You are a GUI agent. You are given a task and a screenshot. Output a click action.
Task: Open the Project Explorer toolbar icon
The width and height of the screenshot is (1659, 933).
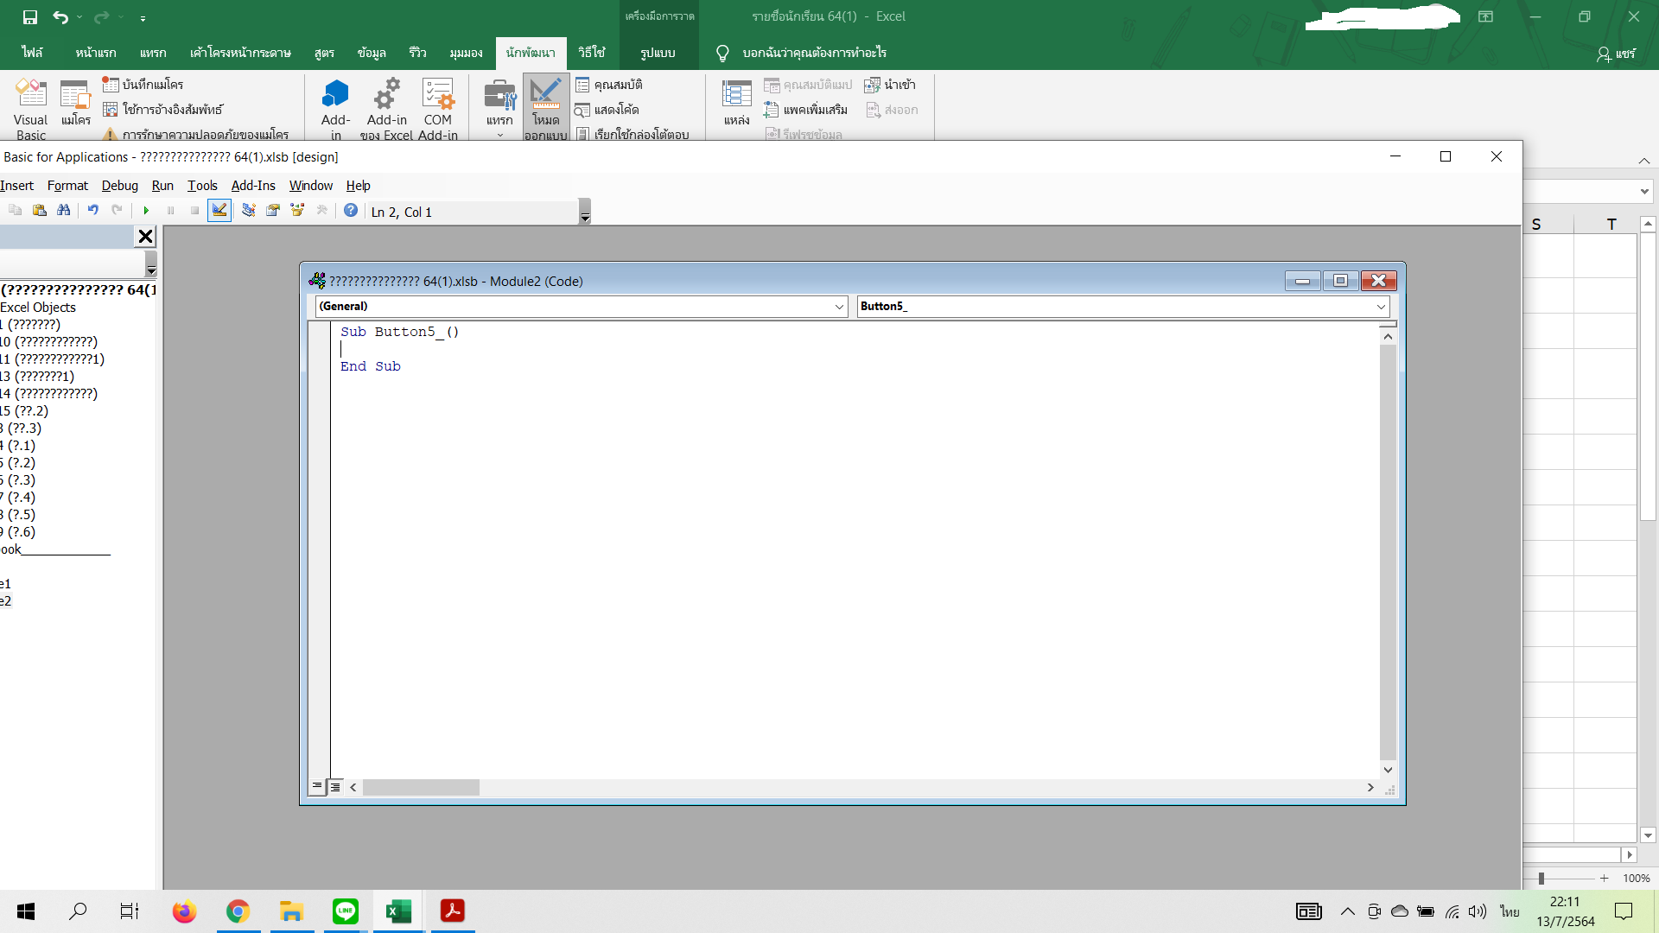click(249, 211)
